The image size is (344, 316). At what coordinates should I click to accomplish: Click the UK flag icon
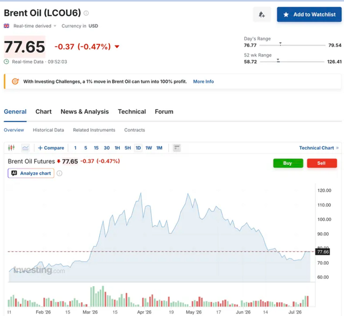click(6, 26)
